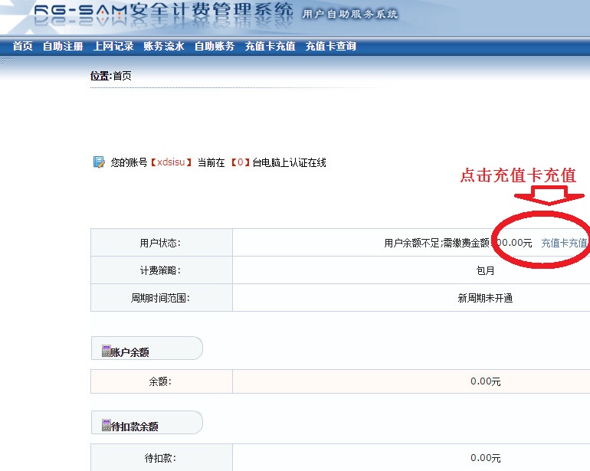Image resolution: width=590 pixels, height=471 pixels.
Task: Click the 0.00元 value in the 待扣款 row
Action: [x=485, y=457]
